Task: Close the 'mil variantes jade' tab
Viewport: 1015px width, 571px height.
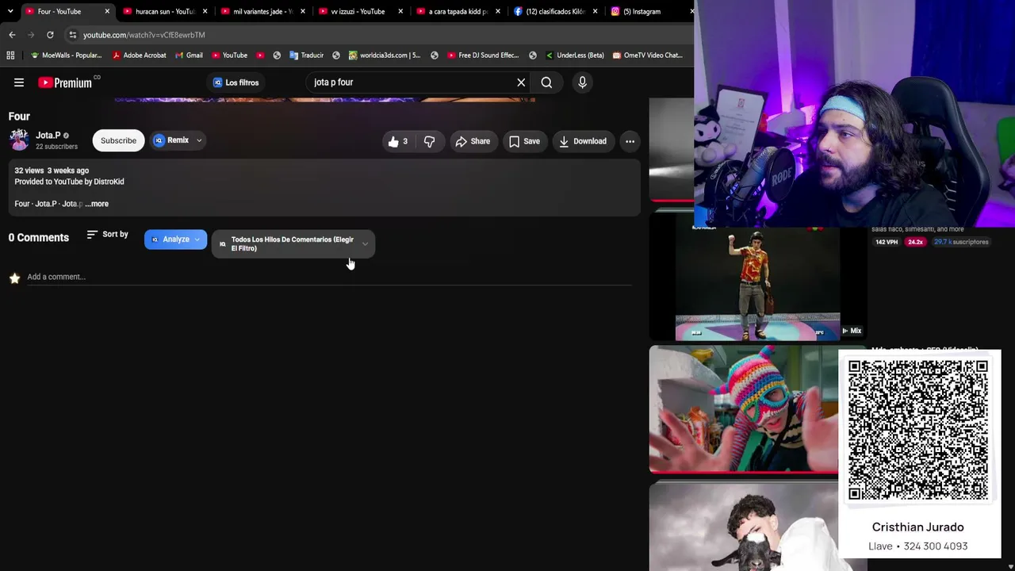Action: (x=303, y=11)
